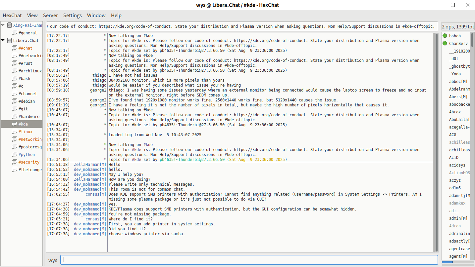The height and width of the screenshot is (267, 475).
Task: Click the #security channel icon
Action: click(x=15, y=162)
